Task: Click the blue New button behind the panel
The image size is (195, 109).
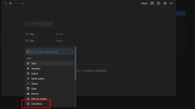Action: (x=178, y=13)
